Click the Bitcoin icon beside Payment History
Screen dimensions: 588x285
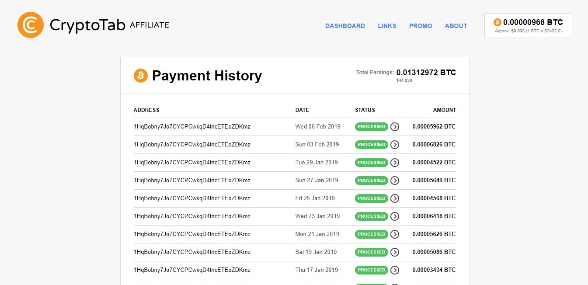tap(141, 76)
